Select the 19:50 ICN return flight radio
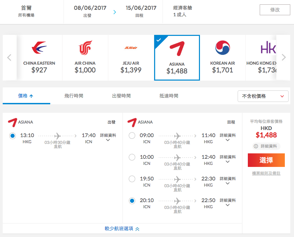Viewport: 294px width, 237px height. click(x=132, y=179)
